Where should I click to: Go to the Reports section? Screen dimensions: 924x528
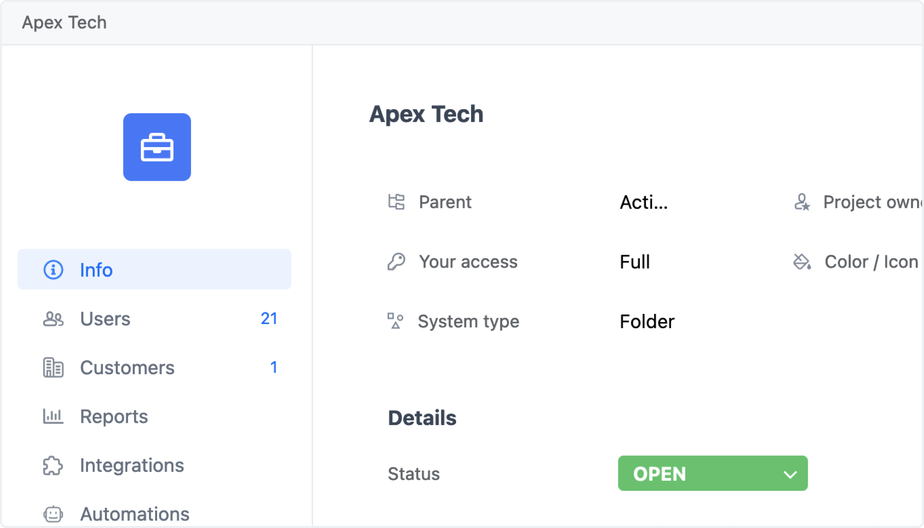click(114, 416)
